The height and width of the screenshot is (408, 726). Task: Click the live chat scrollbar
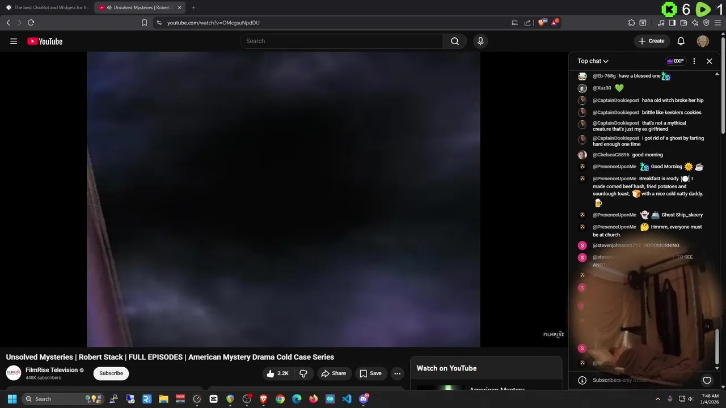(717, 346)
